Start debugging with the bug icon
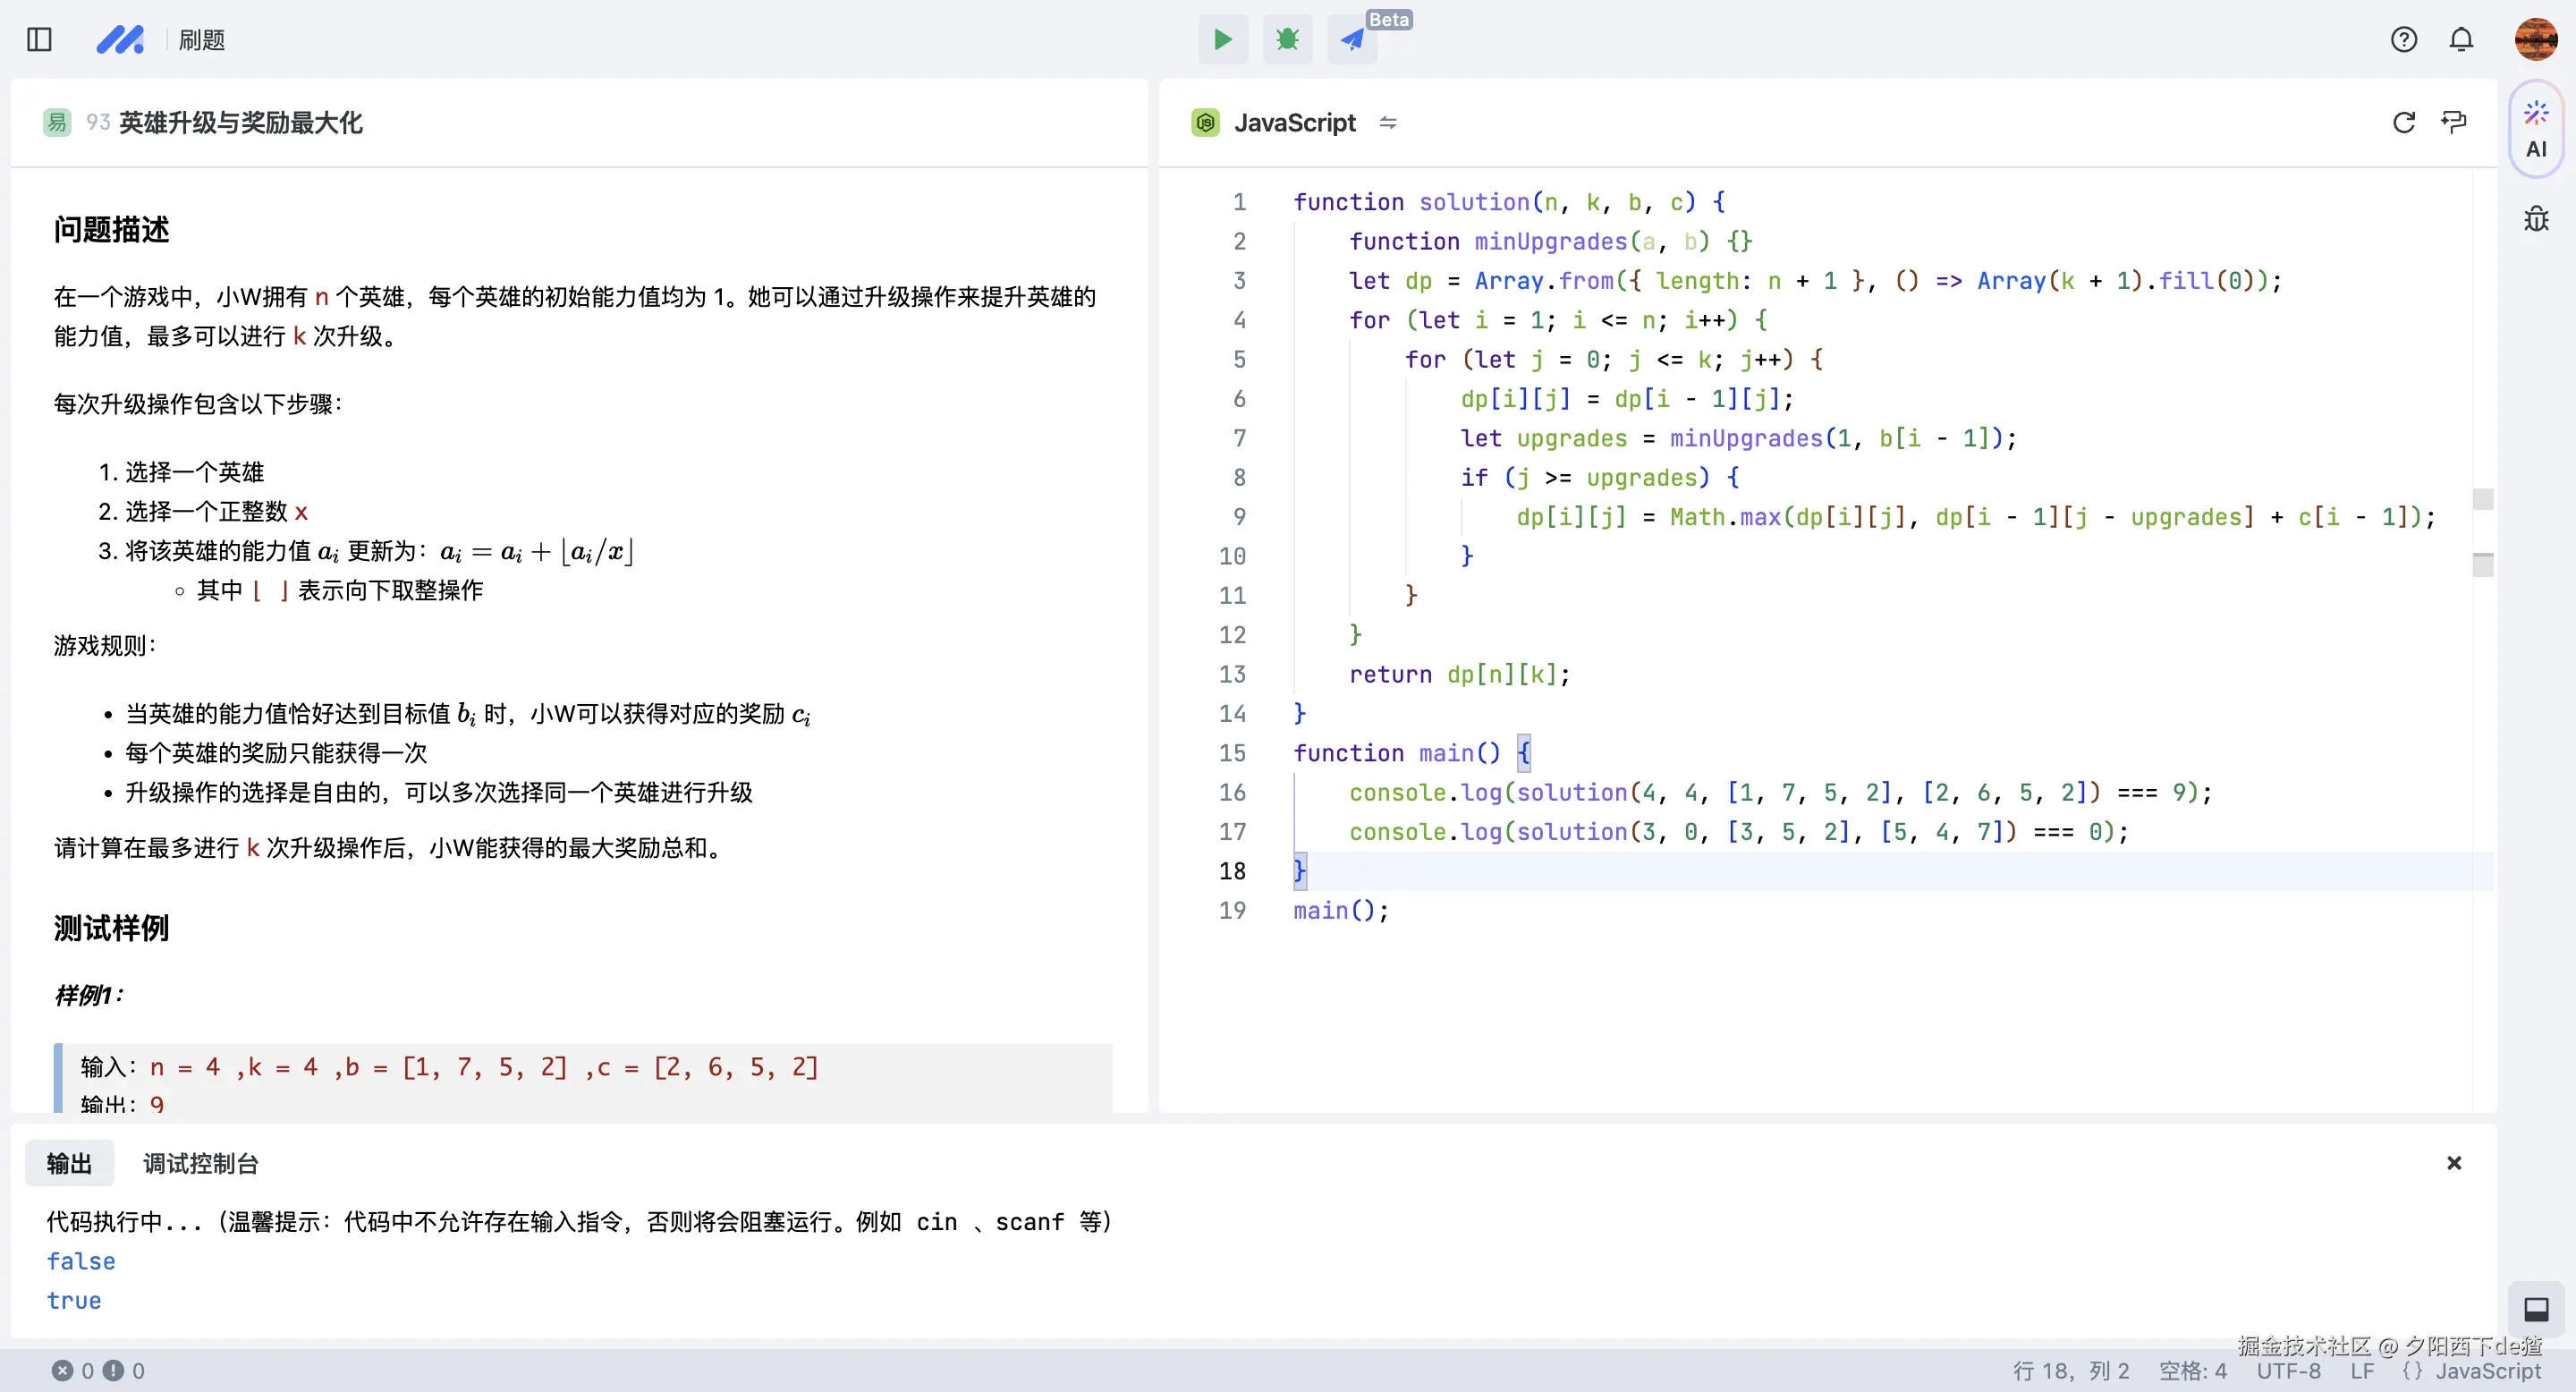Viewport: 2576px width, 1392px height. click(x=1287, y=40)
